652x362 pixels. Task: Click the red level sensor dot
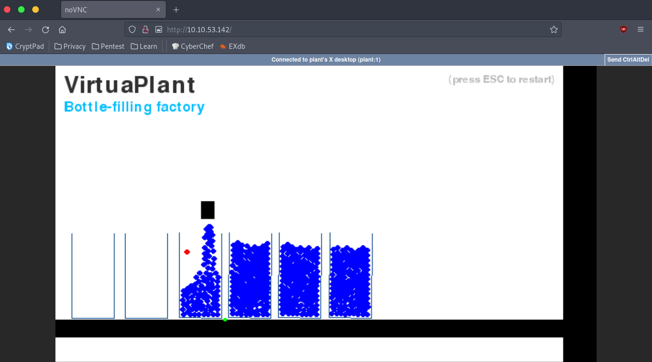tap(188, 252)
